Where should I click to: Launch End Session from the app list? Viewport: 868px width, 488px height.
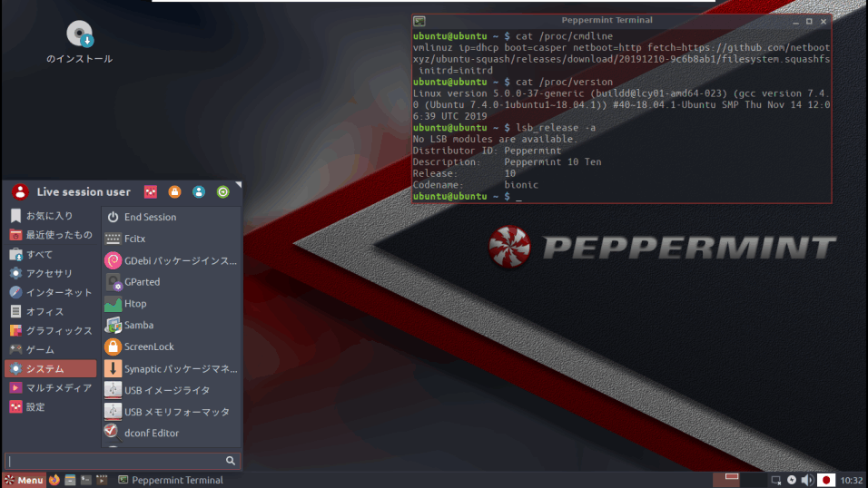pos(171,217)
